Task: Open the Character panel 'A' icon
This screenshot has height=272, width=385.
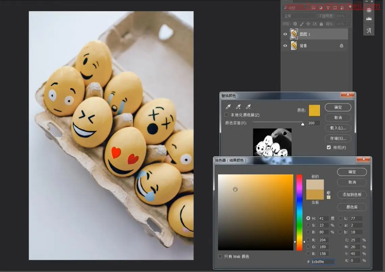Action: [x=369, y=30]
